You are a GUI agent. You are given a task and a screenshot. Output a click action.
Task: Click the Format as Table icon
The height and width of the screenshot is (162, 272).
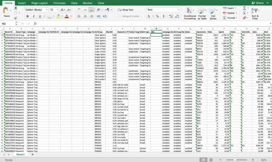tap(202, 14)
